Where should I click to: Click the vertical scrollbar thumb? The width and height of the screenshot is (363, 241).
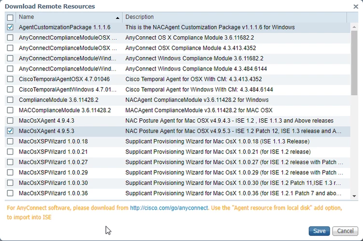click(354, 63)
